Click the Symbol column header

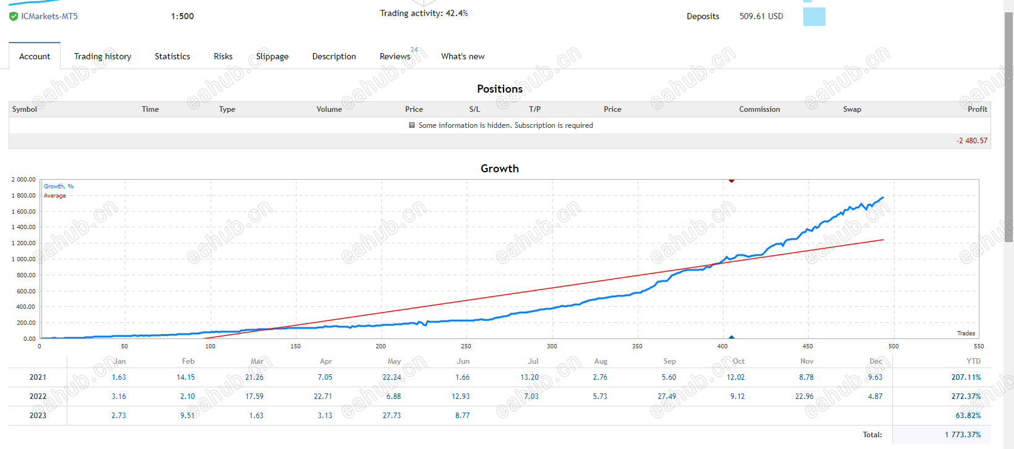(25, 109)
